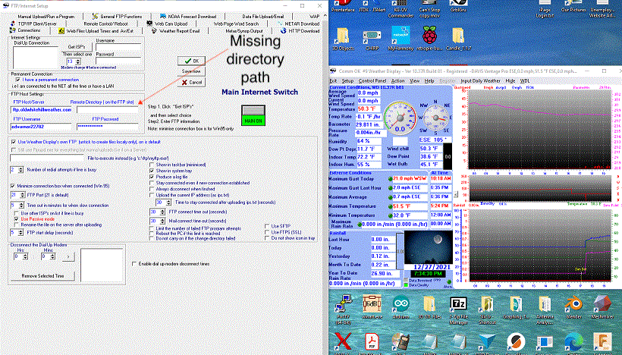
Task: Toggle 'Use Passive mode' checkbox
Action: point(17,219)
